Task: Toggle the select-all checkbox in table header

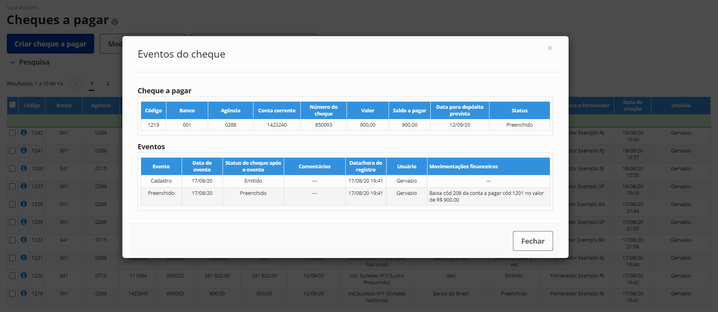Action: pos(13,105)
